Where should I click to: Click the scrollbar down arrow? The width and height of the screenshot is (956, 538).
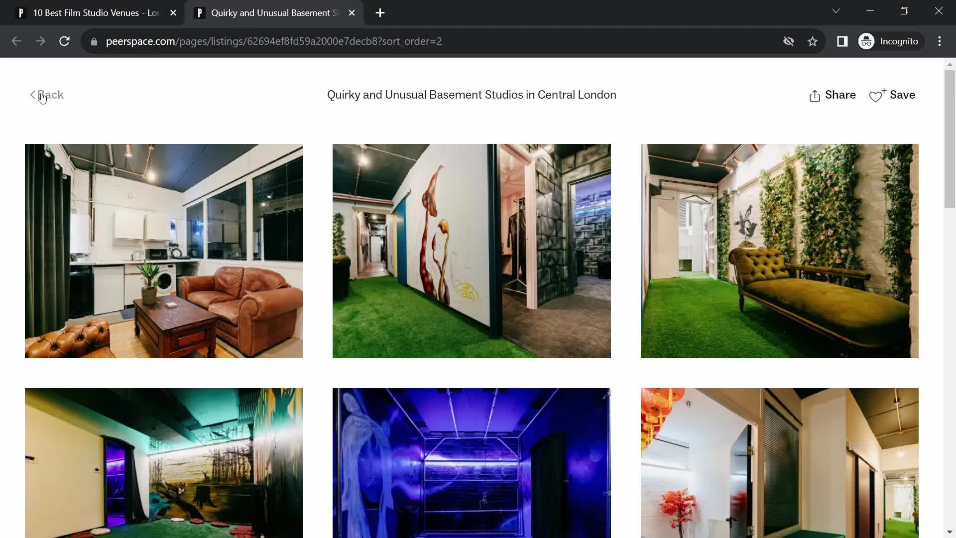(x=950, y=533)
